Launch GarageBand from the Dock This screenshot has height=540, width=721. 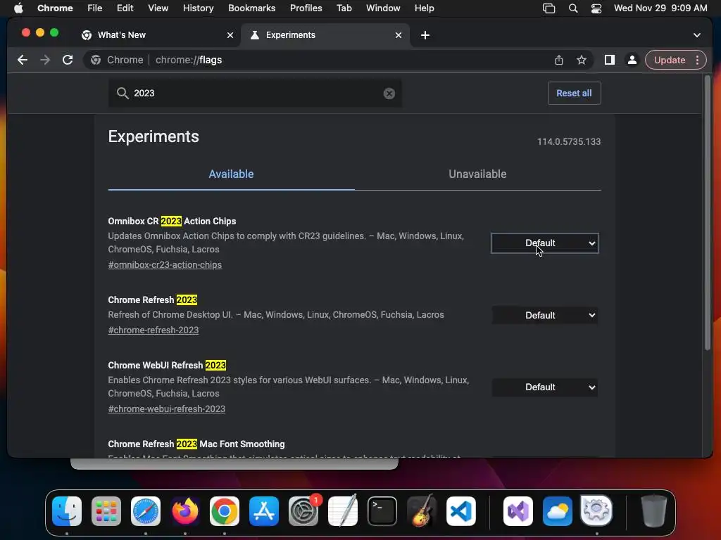pos(422,510)
